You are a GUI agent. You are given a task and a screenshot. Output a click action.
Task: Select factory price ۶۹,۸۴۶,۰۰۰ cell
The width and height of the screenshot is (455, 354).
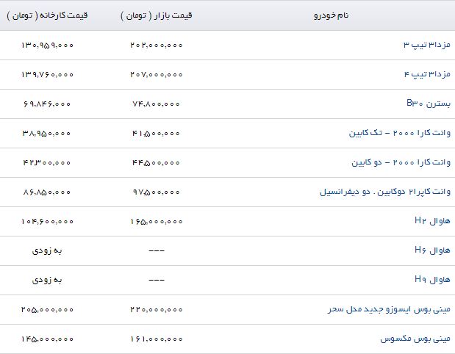[x=47, y=104]
